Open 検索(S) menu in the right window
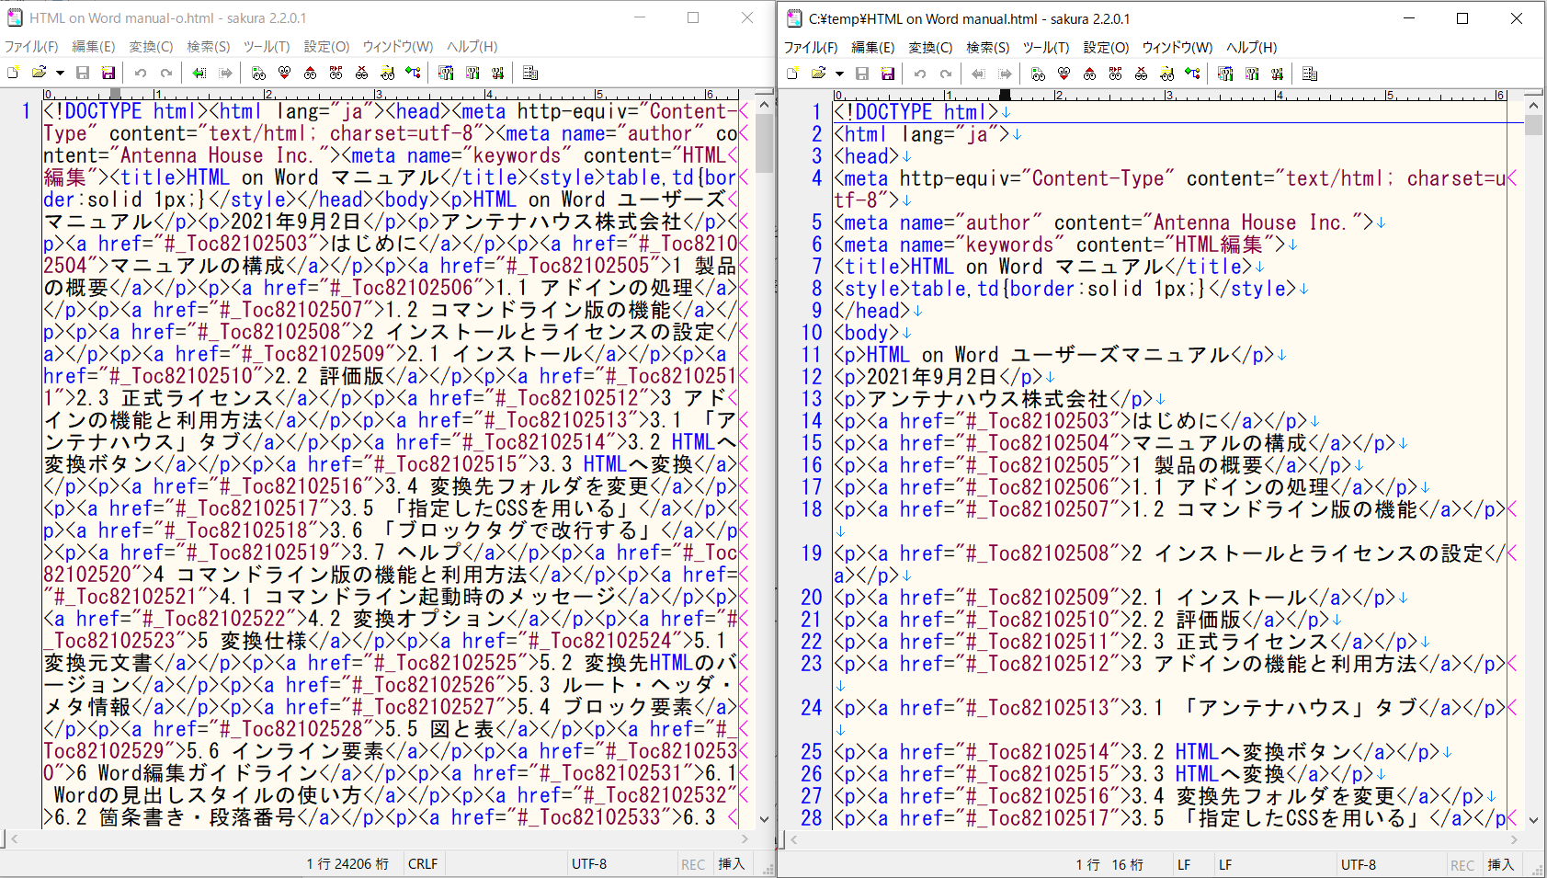 988,47
